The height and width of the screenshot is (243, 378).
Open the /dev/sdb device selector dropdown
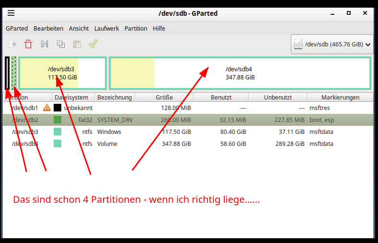coord(332,44)
